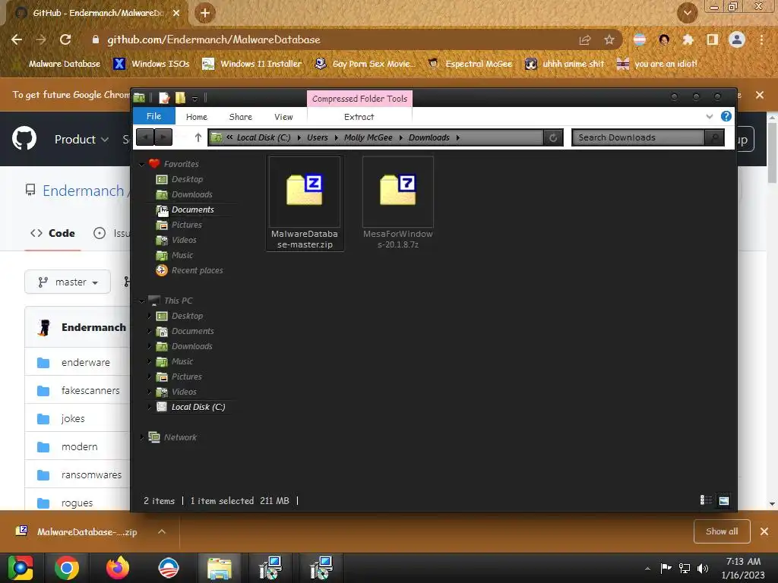Screen dimensions: 778x583
Task: Open Chrome profile avatar
Action: [737, 39]
